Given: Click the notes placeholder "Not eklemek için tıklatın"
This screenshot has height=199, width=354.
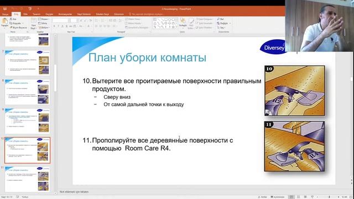Looking at the screenshot, I should (x=74, y=192).
